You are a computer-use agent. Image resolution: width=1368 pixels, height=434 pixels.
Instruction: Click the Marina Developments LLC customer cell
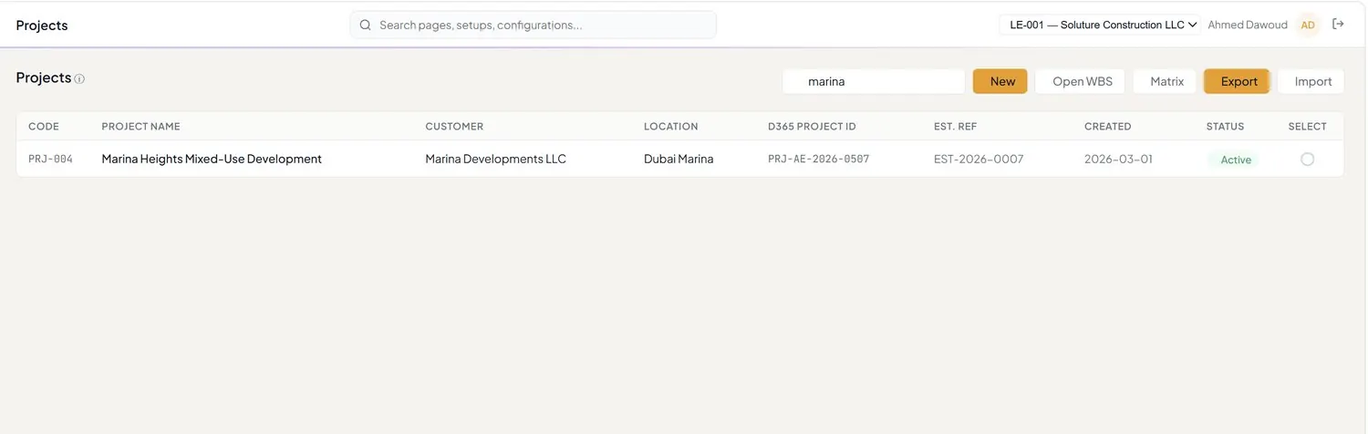(x=495, y=159)
